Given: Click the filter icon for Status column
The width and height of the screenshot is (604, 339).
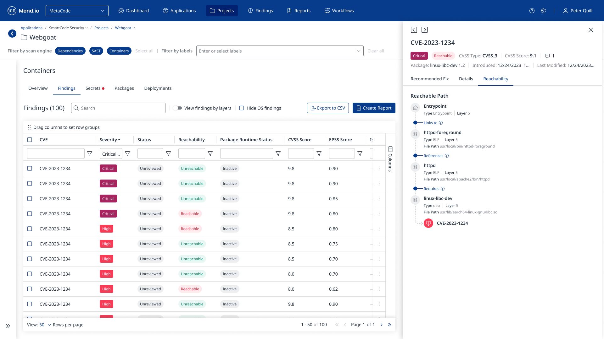Looking at the screenshot, I should pos(168,153).
